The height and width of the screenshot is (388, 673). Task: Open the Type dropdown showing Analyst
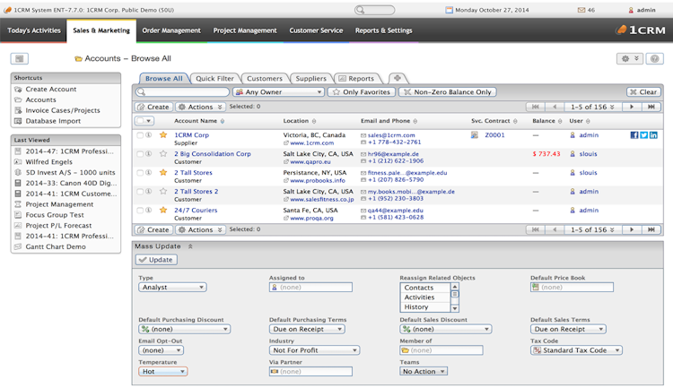[172, 288]
